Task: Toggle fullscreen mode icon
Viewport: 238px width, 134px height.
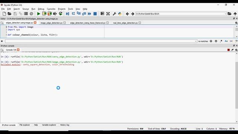Action: (108, 14)
